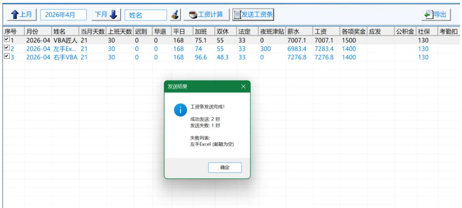This screenshot has height=208, width=462.
Task: Click 发送工资条 send payslips button
Action: tap(254, 14)
